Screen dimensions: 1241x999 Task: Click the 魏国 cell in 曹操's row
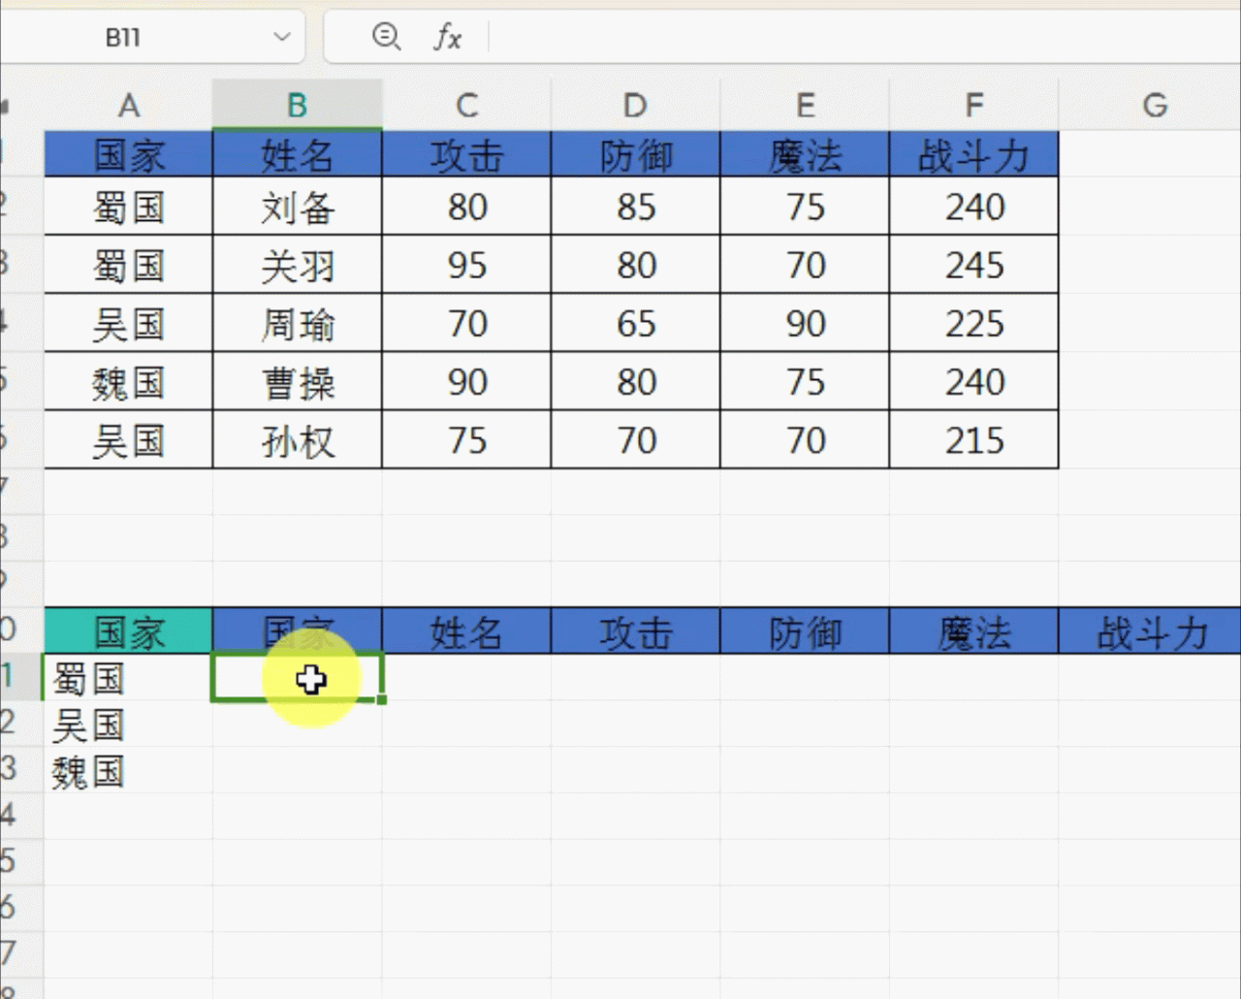[128, 381]
